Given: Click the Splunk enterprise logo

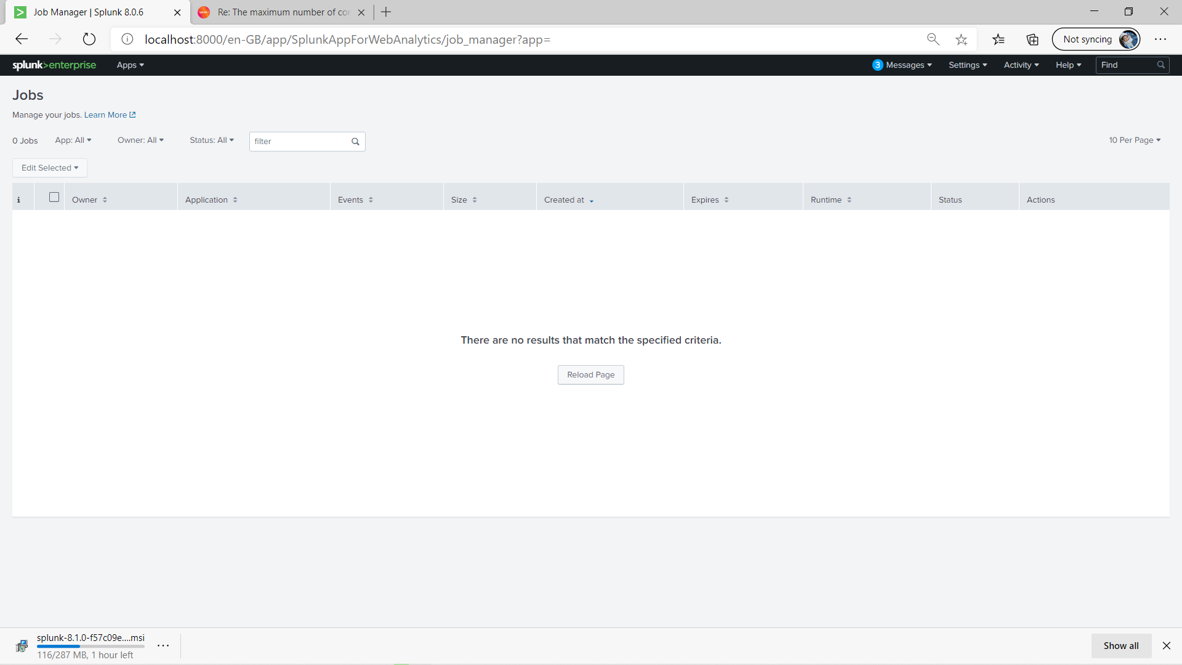Looking at the screenshot, I should (54, 65).
